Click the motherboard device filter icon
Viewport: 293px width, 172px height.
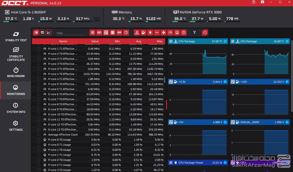(x=106, y=33)
